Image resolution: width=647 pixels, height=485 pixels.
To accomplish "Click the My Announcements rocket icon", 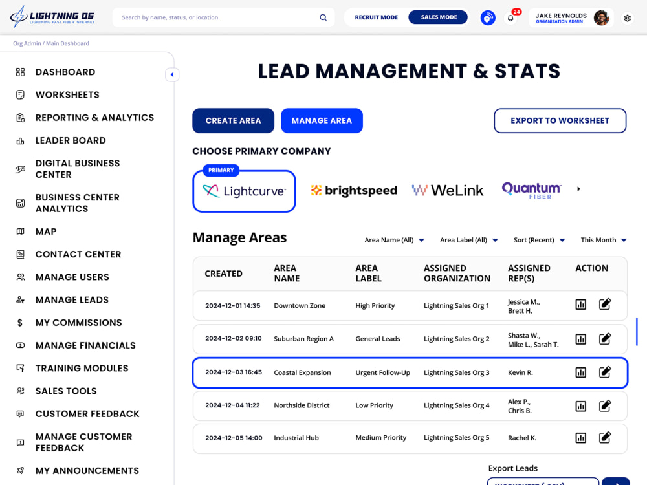I will point(20,470).
